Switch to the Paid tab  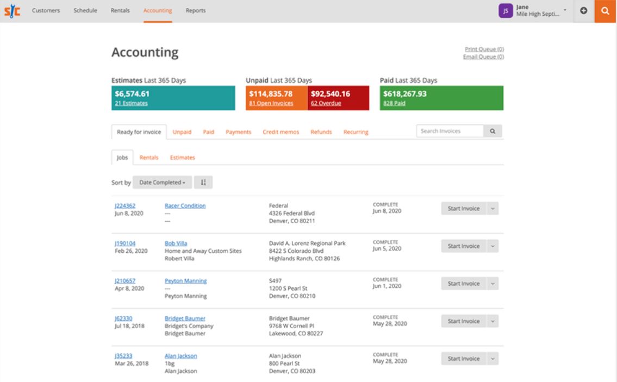209,132
